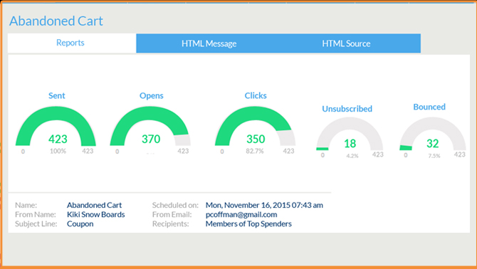Click the Unsubscribed gauge heading

coord(347,109)
